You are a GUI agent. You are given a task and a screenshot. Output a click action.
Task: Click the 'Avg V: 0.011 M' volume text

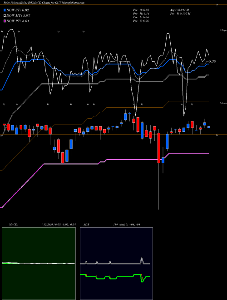(180, 10)
